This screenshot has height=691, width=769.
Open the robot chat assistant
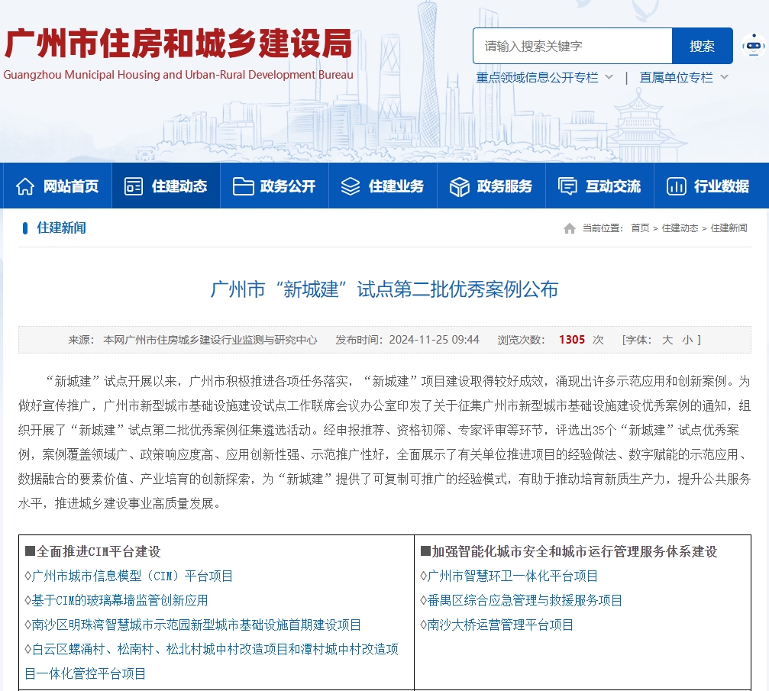pos(752,46)
